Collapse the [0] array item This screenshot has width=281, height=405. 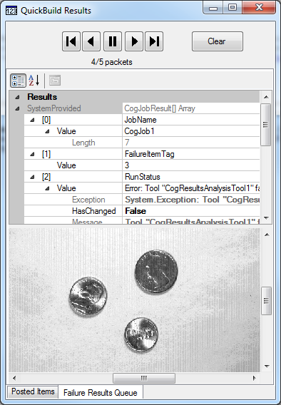(32, 120)
